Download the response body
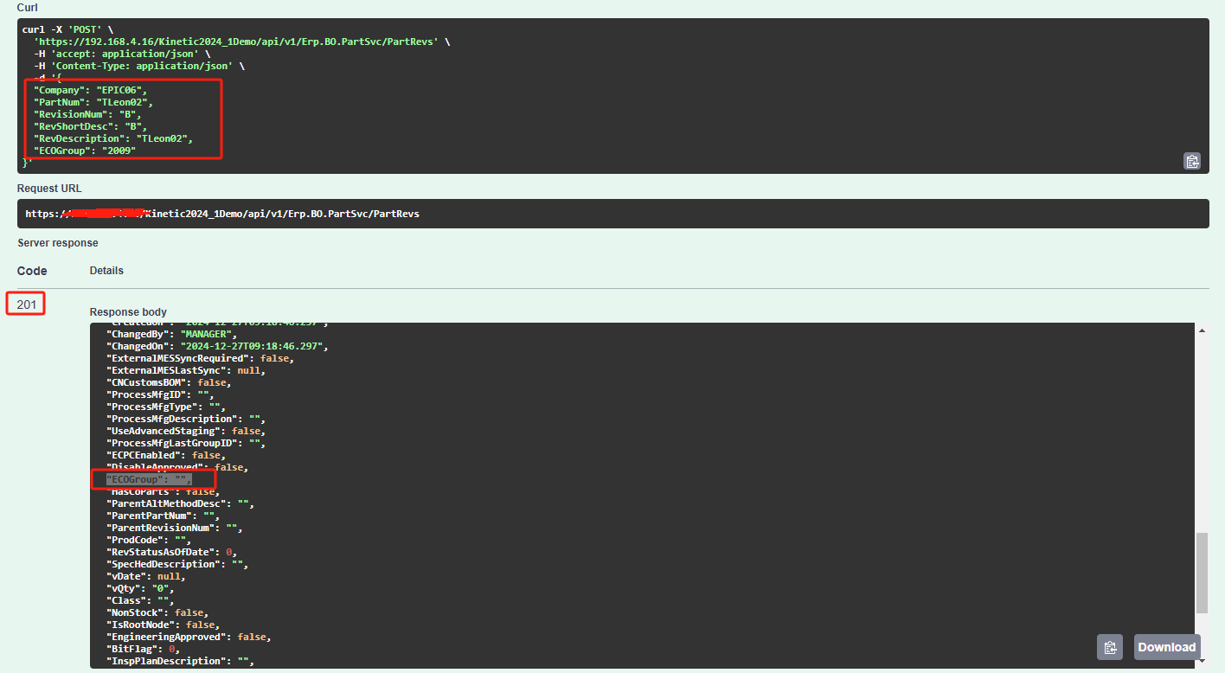The image size is (1225, 673). 1166,647
